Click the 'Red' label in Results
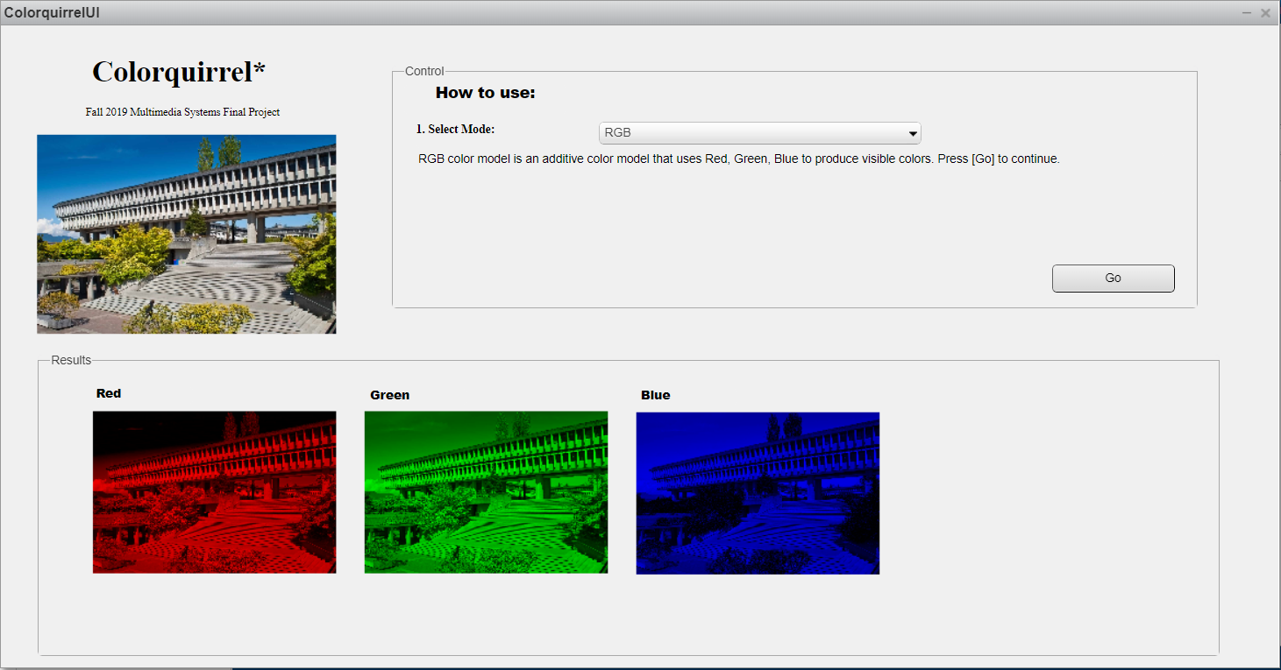Screen dimensions: 1281x670 click(x=109, y=393)
